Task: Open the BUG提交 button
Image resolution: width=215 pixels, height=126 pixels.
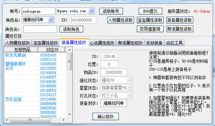Action: coord(150,11)
